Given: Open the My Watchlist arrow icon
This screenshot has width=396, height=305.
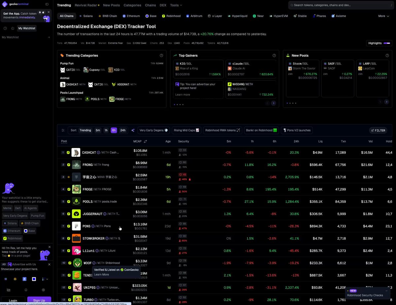Looking at the screenshot, I should [49, 37].
